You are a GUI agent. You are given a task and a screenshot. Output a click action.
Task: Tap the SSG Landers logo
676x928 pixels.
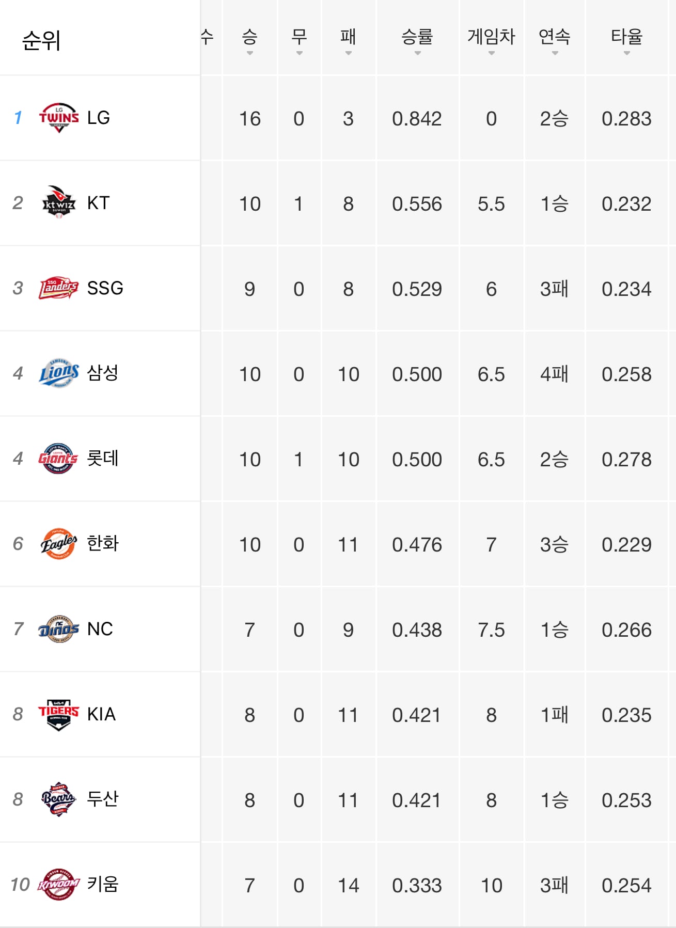click(59, 288)
